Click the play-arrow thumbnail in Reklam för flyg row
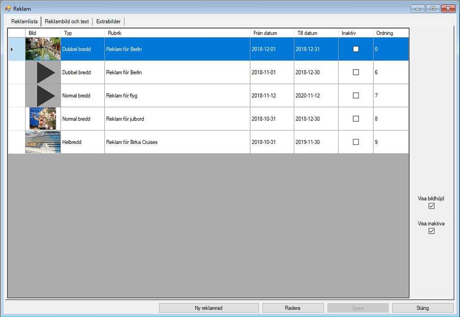Screen dimensions: 460x317 click(43, 96)
